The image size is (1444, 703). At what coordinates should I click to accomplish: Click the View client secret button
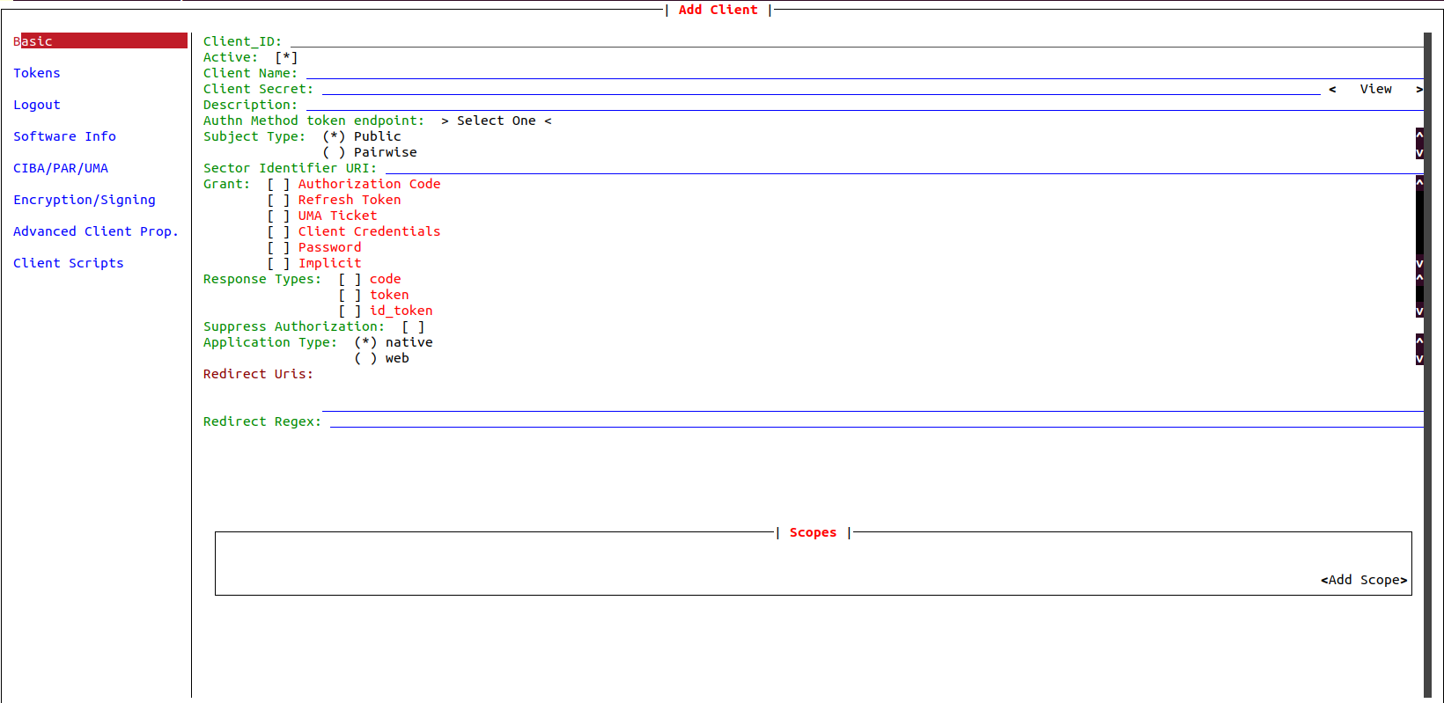coord(1375,89)
